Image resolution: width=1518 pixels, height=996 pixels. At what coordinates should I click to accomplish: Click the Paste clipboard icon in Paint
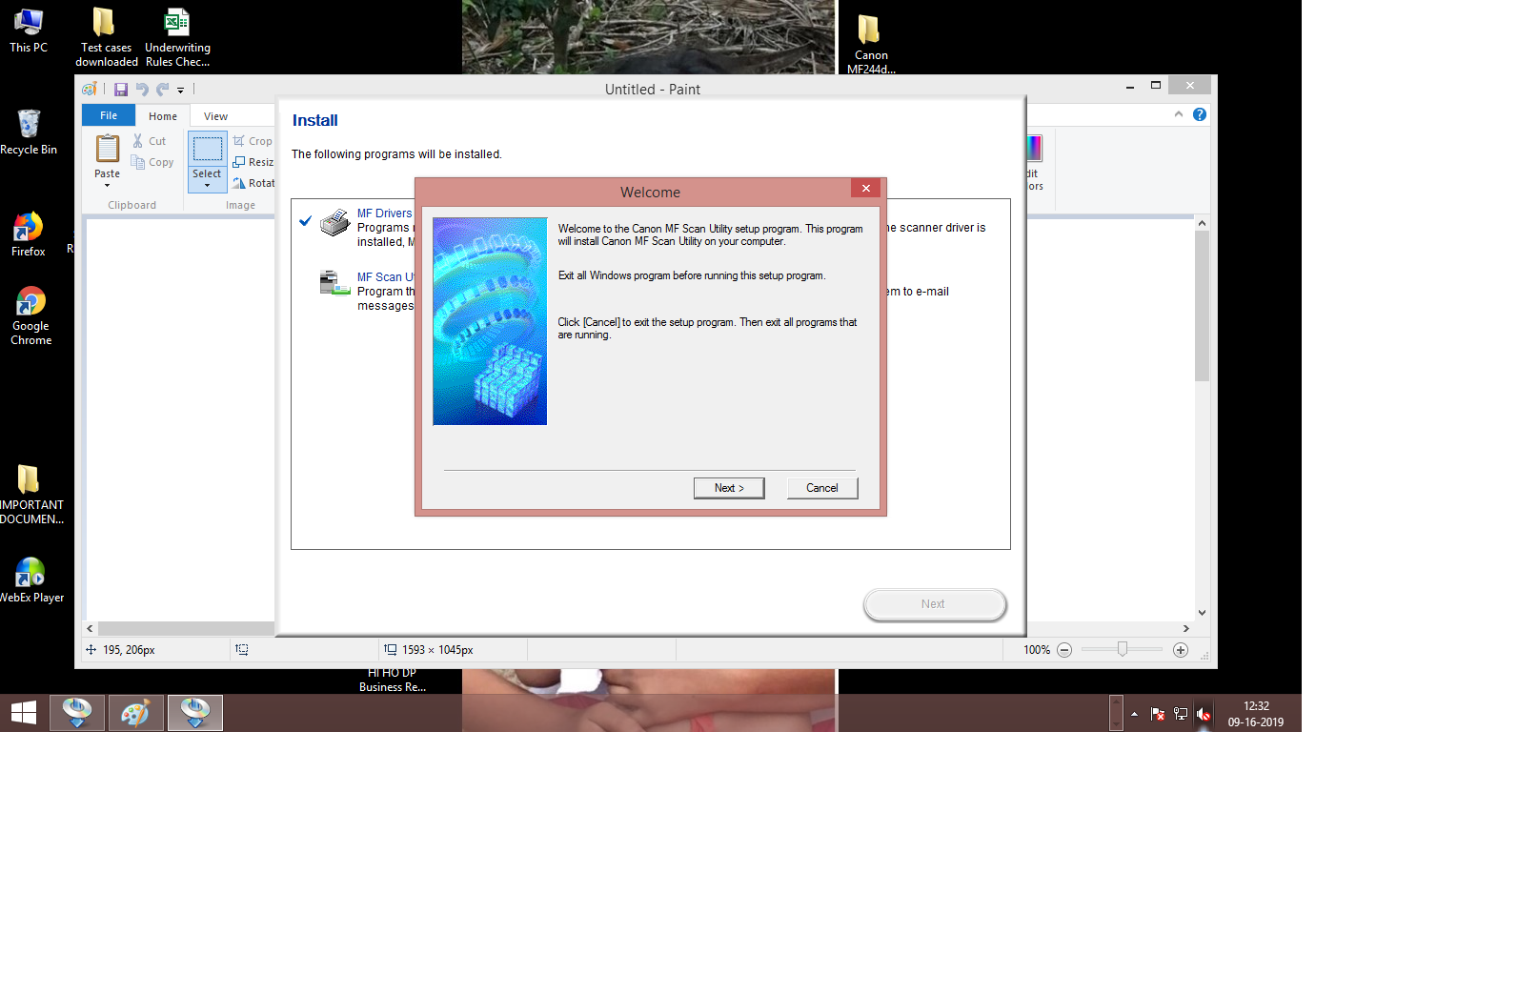click(108, 149)
